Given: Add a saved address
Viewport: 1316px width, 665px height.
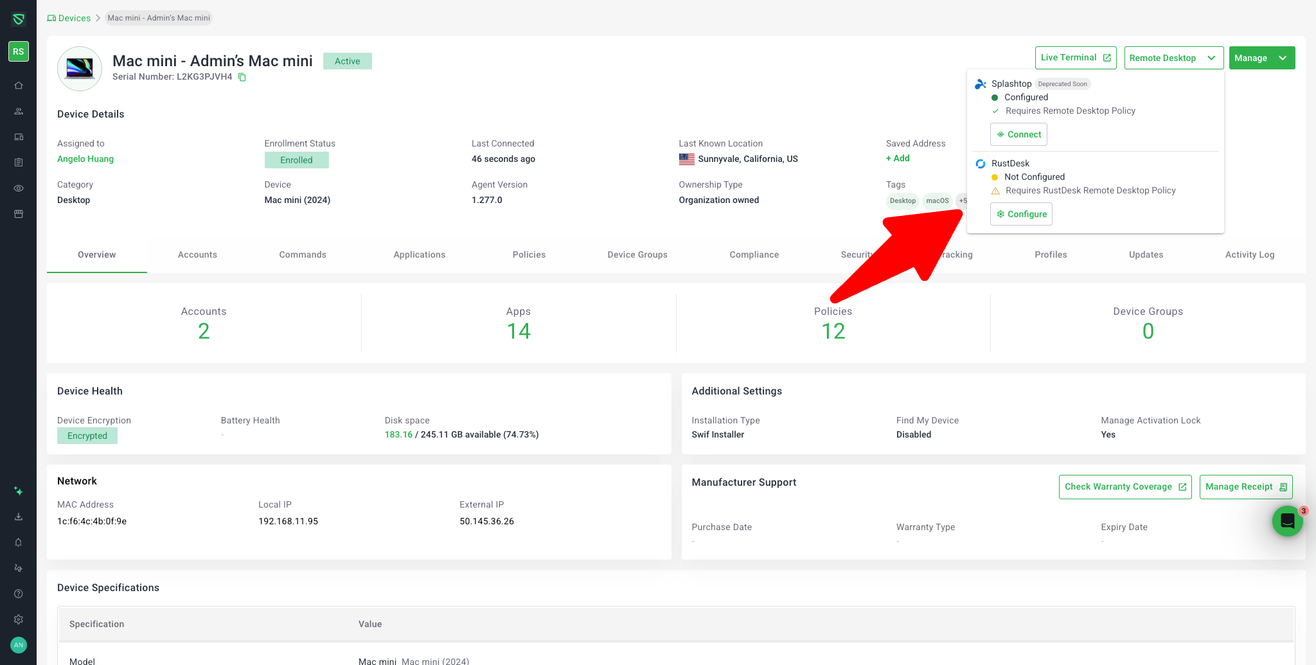Looking at the screenshot, I should 898,158.
